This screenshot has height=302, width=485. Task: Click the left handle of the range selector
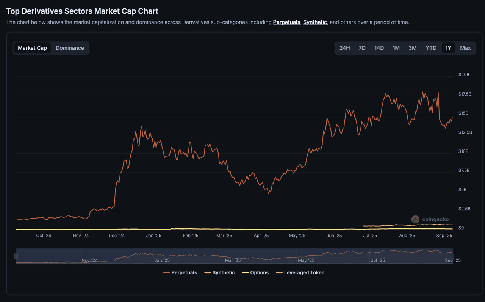(x=16, y=255)
